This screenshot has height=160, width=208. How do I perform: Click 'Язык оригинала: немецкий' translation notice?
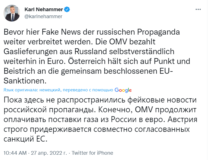click(x=32, y=90)
